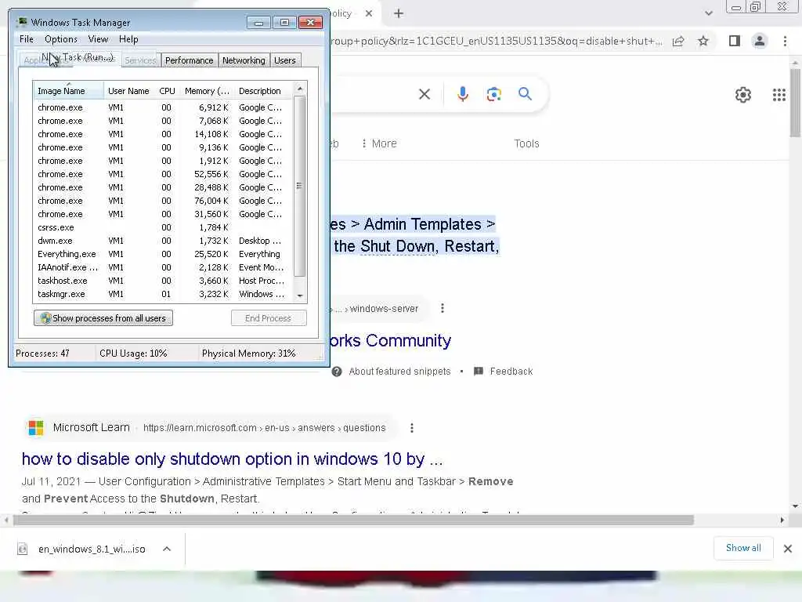802x602 pixels.
Task: Start voice search with microphone icon
Action: tap(462, 94)
